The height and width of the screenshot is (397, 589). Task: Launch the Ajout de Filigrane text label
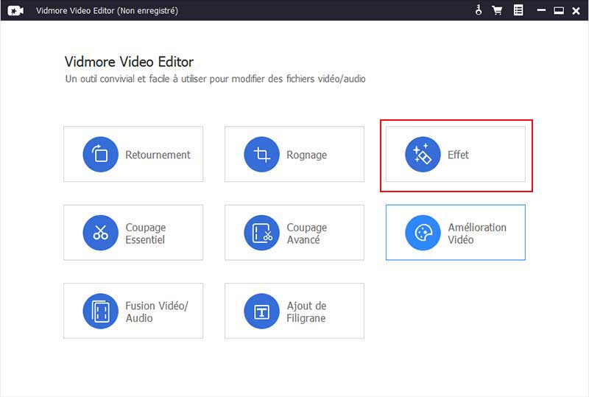[x=306, y=312]
